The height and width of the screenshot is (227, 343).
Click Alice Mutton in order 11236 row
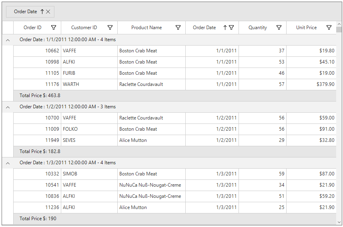(x=151, y=207)
